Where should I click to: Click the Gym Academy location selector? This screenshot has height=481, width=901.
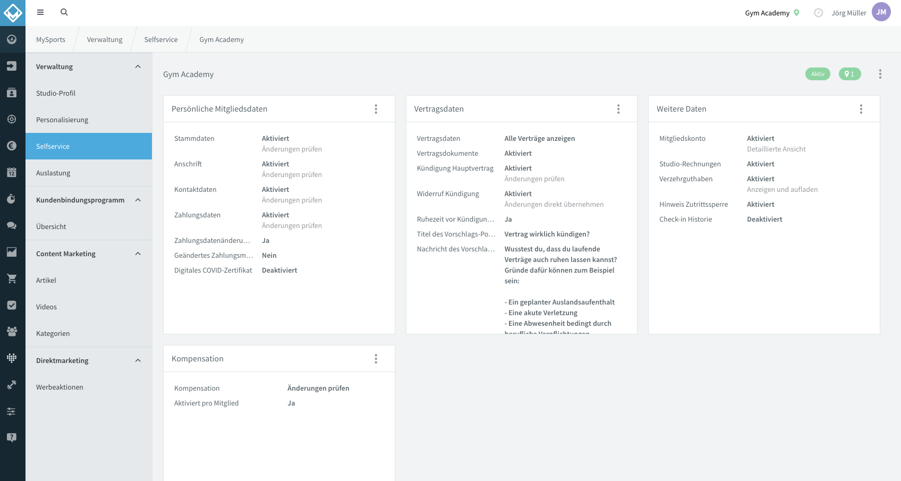click(x=772, y=13)
